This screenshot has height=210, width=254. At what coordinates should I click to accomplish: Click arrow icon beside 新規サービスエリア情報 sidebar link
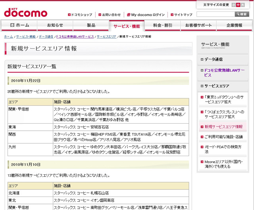point(202,127)
